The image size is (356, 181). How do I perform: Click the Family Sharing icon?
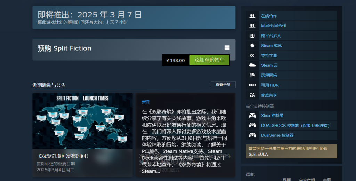[252, 95]
